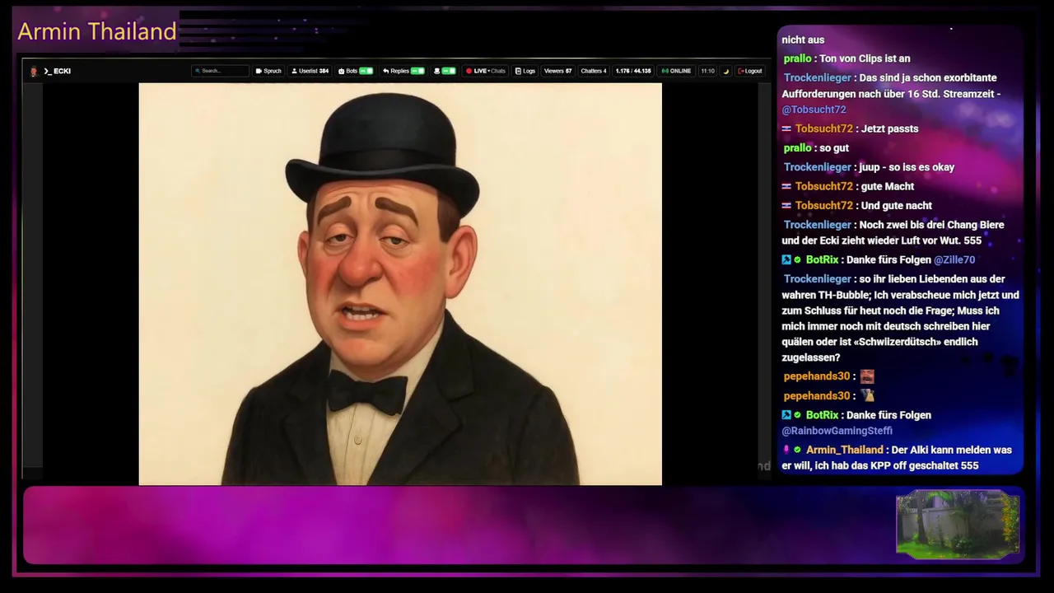1054x593 pixels.
Task: Click the ONLINE status indicator
Action: [x=676, y=71]
